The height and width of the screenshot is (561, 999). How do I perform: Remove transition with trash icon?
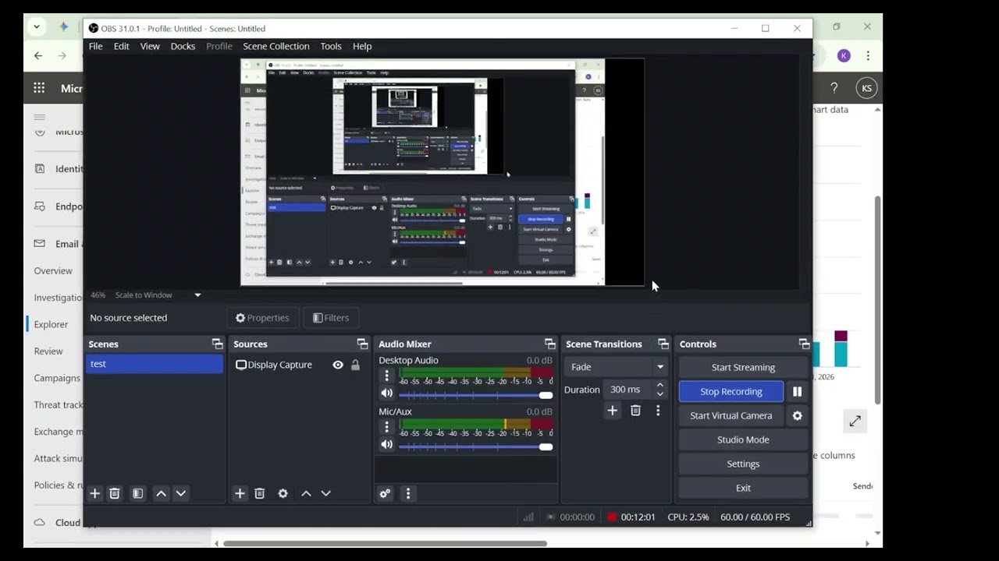pyautogui.click(x=635, y=411)
